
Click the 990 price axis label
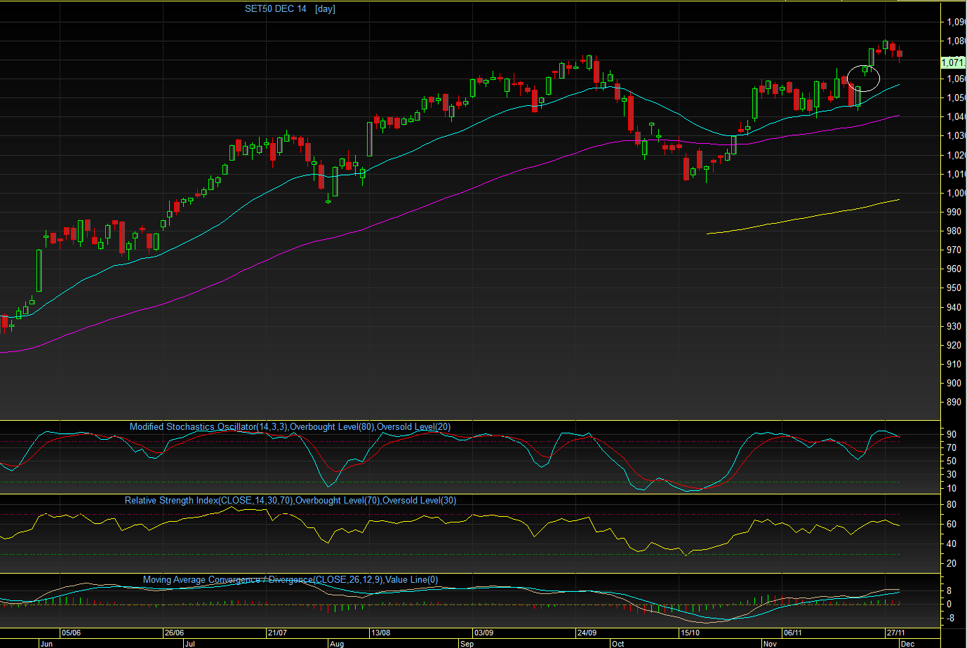954,212
